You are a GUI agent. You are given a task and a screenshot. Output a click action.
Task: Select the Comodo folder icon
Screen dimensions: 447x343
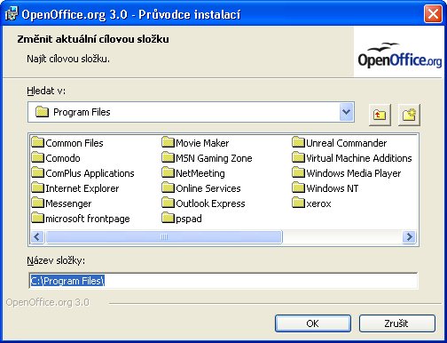38,157
